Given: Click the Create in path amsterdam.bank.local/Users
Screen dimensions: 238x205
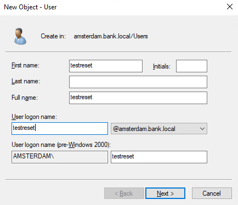Looking at the screenshot, I should (111, 36).
